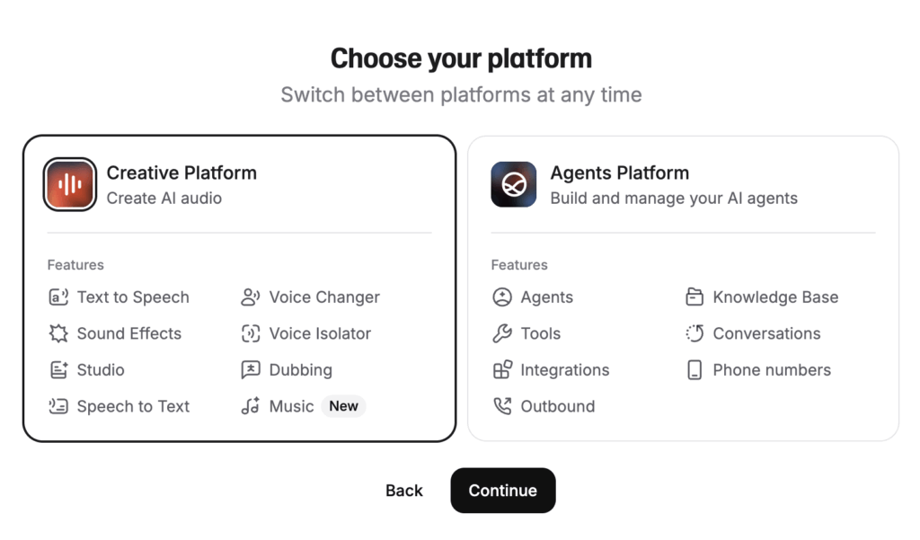Viewport: 920px width, 540px height.
Task: Click the Speech to Text icon
Action: coord(58,406)
